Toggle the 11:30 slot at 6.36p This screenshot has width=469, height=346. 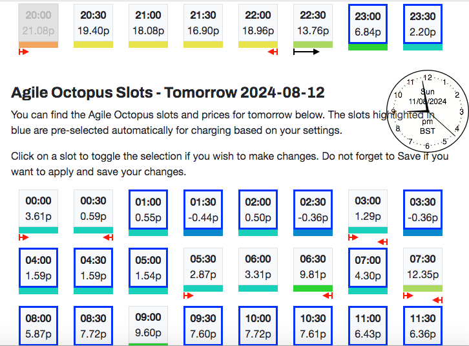[422, 326]
